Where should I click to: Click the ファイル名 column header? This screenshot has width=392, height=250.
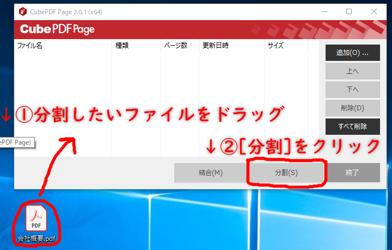(x=63, y=46)
